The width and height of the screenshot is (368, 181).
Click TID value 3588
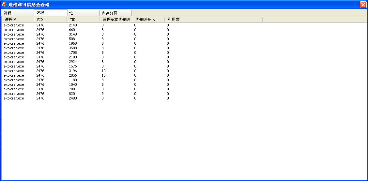[73, 48]
